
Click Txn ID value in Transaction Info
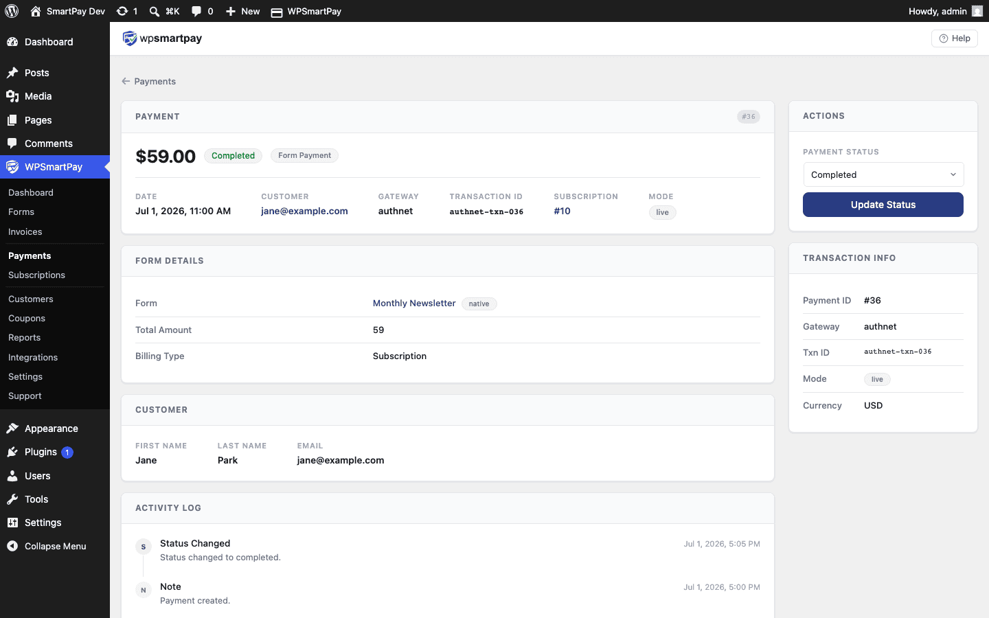[898, 352]
